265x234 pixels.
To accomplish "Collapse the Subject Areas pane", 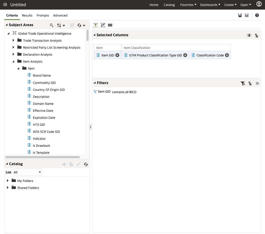I will (6, 25).
